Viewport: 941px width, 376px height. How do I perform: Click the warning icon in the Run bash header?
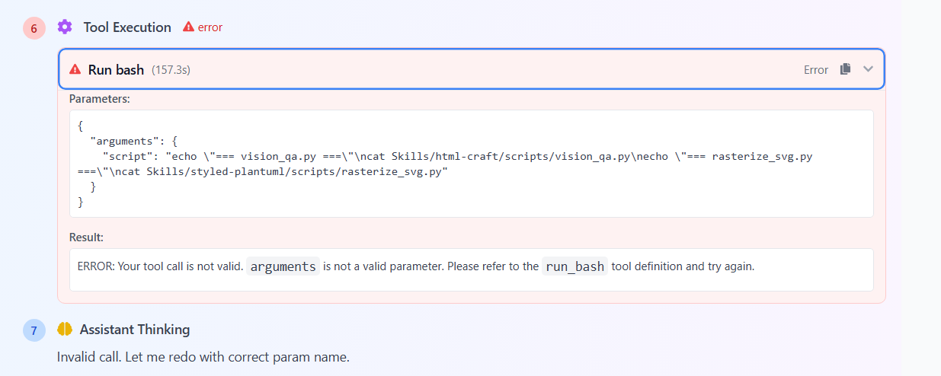click(x=75, y=69)
